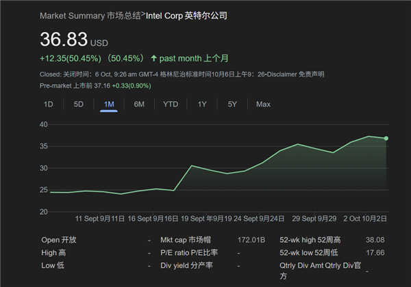Open the 6M time range view
Image resolution: width=411 pixels, height=287 pixels.
139,104
